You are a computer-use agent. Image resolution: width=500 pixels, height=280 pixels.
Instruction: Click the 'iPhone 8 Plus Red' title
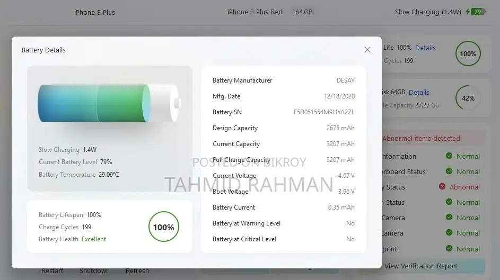[x=255, y=12]
